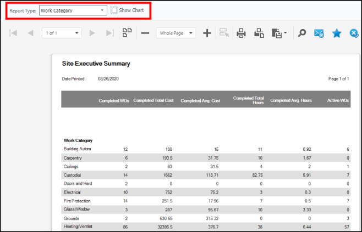Go to next page arrow

click(x=92, y=33)
